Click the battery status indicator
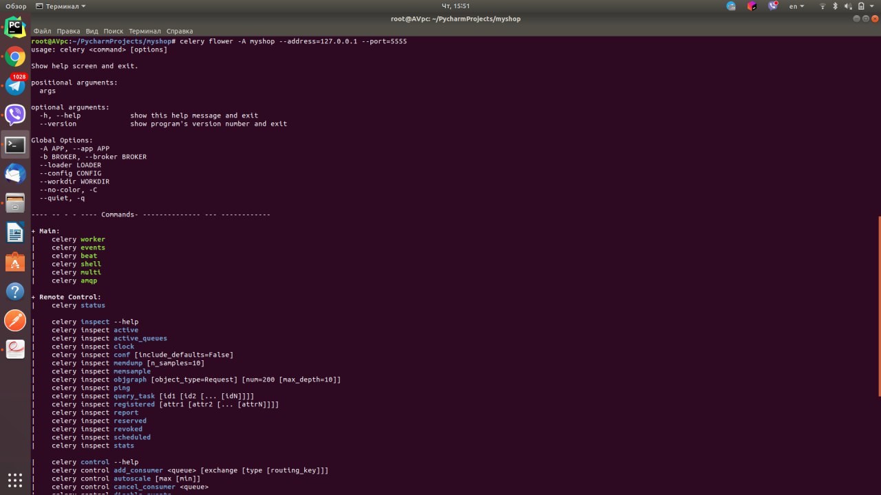The width and height of the screenshot is (881, 495). click(861, 5)
